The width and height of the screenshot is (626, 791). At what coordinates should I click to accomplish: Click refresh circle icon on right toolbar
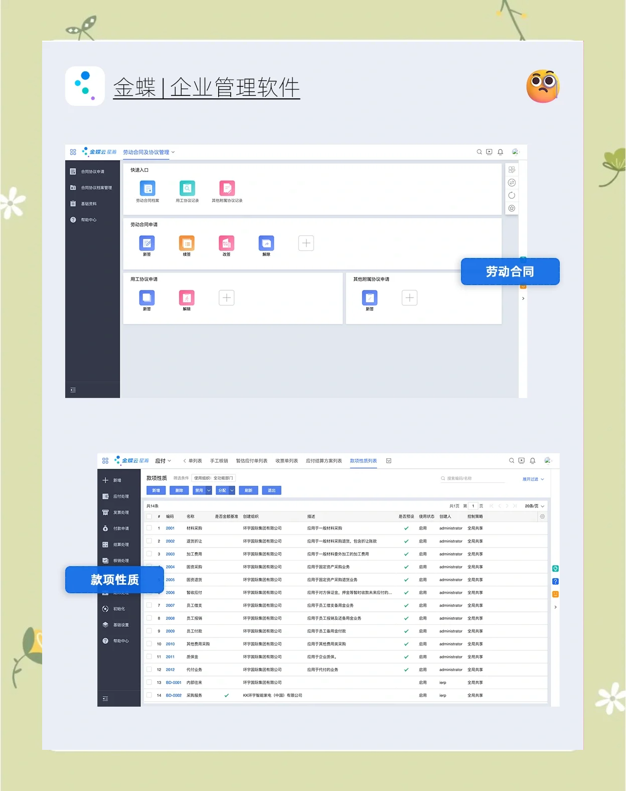coord(512,195)
